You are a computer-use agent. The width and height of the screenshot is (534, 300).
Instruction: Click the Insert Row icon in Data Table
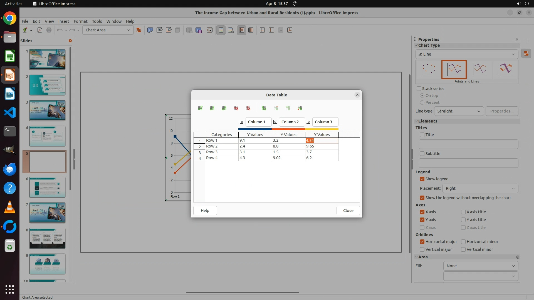pos(200,108)
